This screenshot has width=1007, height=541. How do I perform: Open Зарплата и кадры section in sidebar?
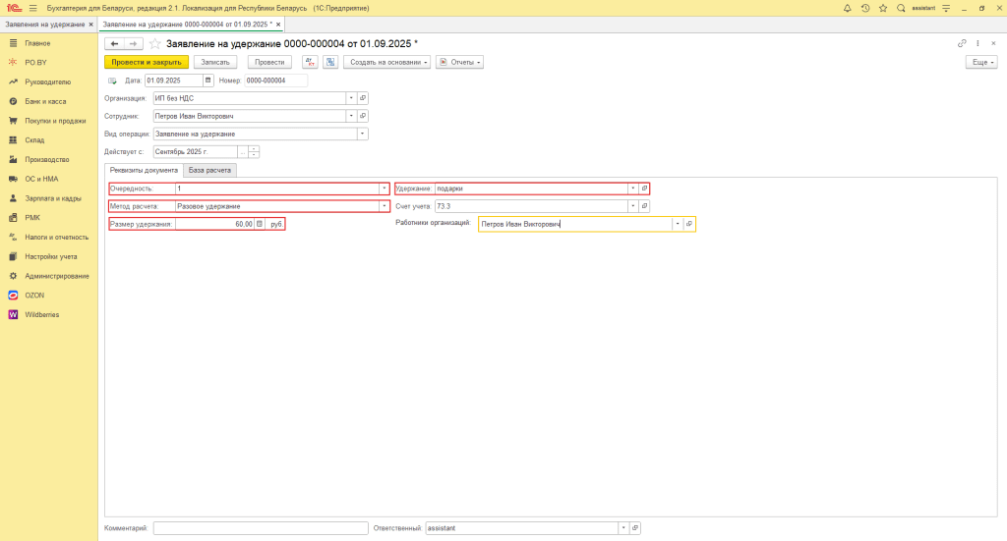click(x=52, y=197)
